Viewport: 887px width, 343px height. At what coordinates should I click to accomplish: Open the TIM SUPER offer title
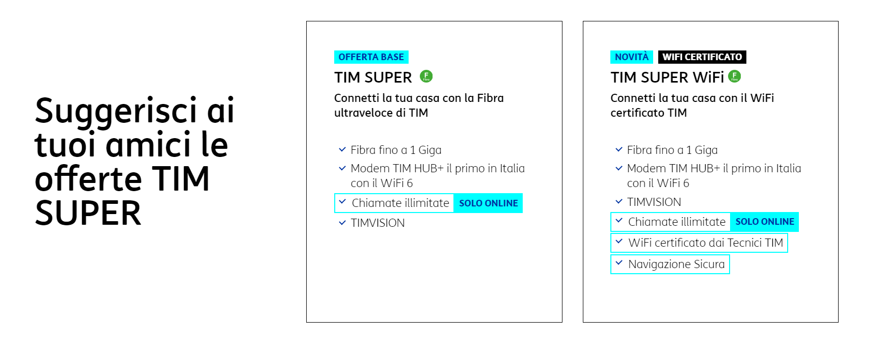pos(373,77)
